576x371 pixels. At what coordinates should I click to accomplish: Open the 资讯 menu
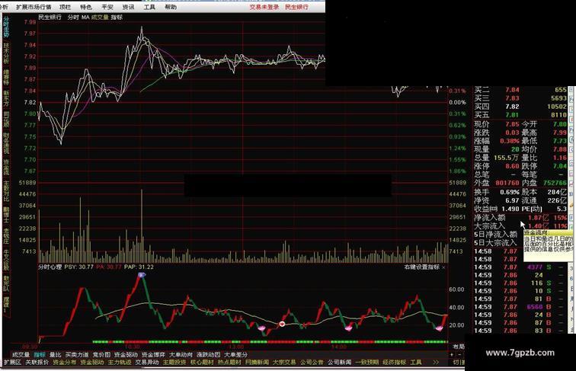(128, 7)
